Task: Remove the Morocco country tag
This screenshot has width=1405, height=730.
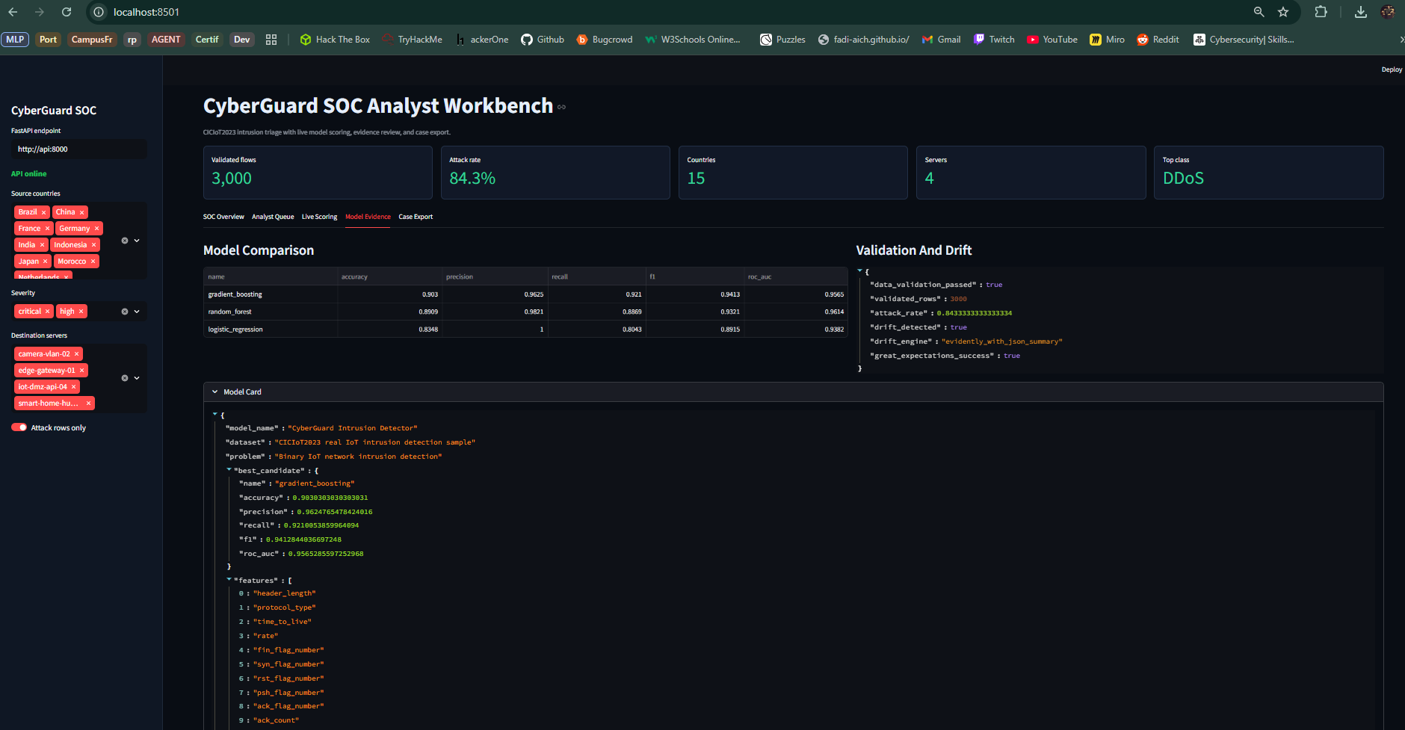Action: click(x=93, y=262)
